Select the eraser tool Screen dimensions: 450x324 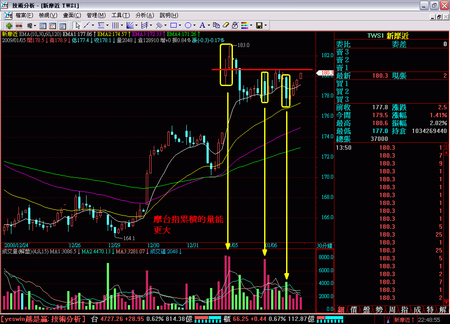(226, 25)
